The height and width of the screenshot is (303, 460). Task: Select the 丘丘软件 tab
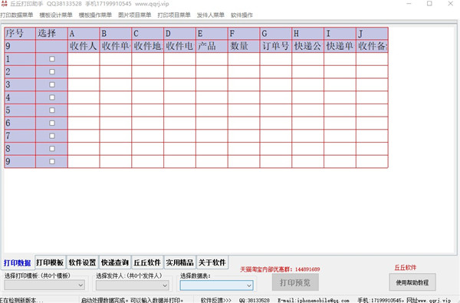[147, 262]
